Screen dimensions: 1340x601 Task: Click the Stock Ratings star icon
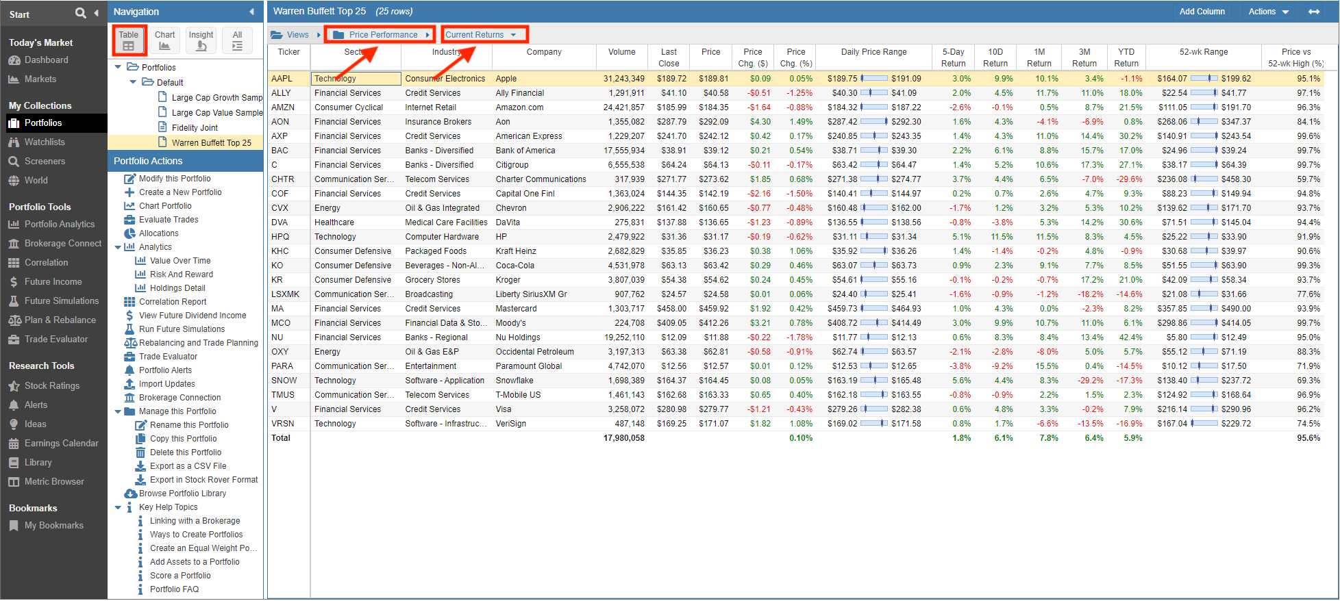14,386
